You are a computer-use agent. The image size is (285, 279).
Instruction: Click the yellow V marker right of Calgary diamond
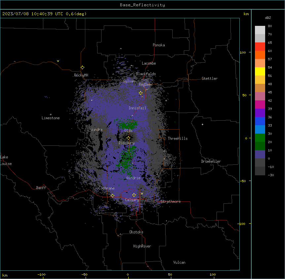pyautogui.click(x=142, y=194)
